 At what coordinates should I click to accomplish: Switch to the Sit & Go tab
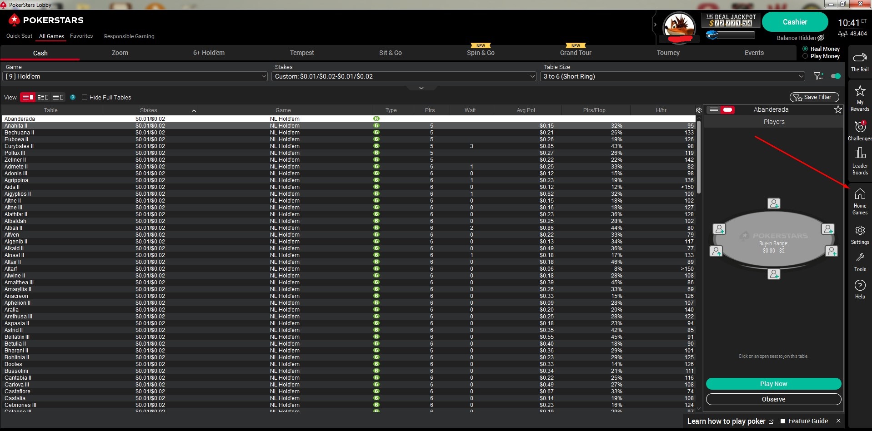[x=390, y=53]
